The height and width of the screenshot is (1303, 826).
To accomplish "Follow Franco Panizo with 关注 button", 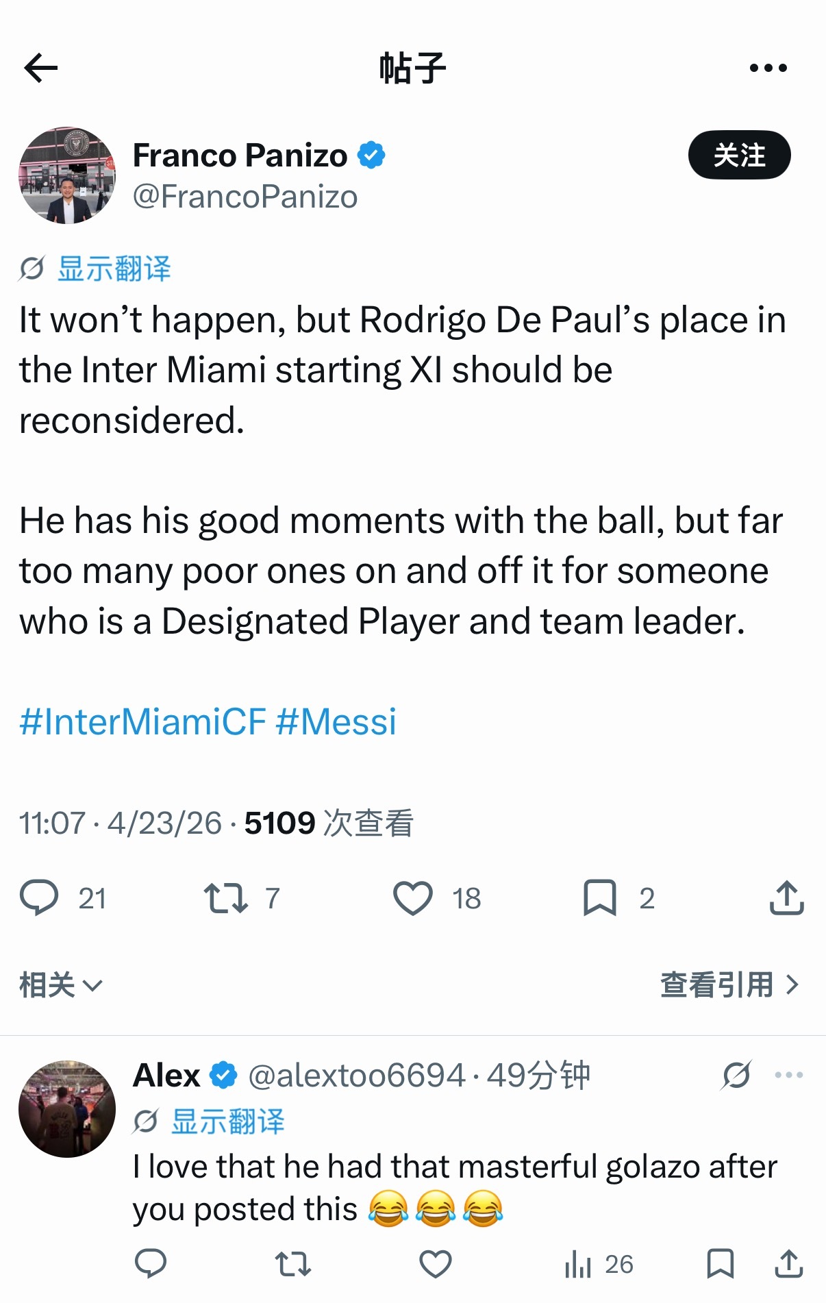I will [739, 155].
